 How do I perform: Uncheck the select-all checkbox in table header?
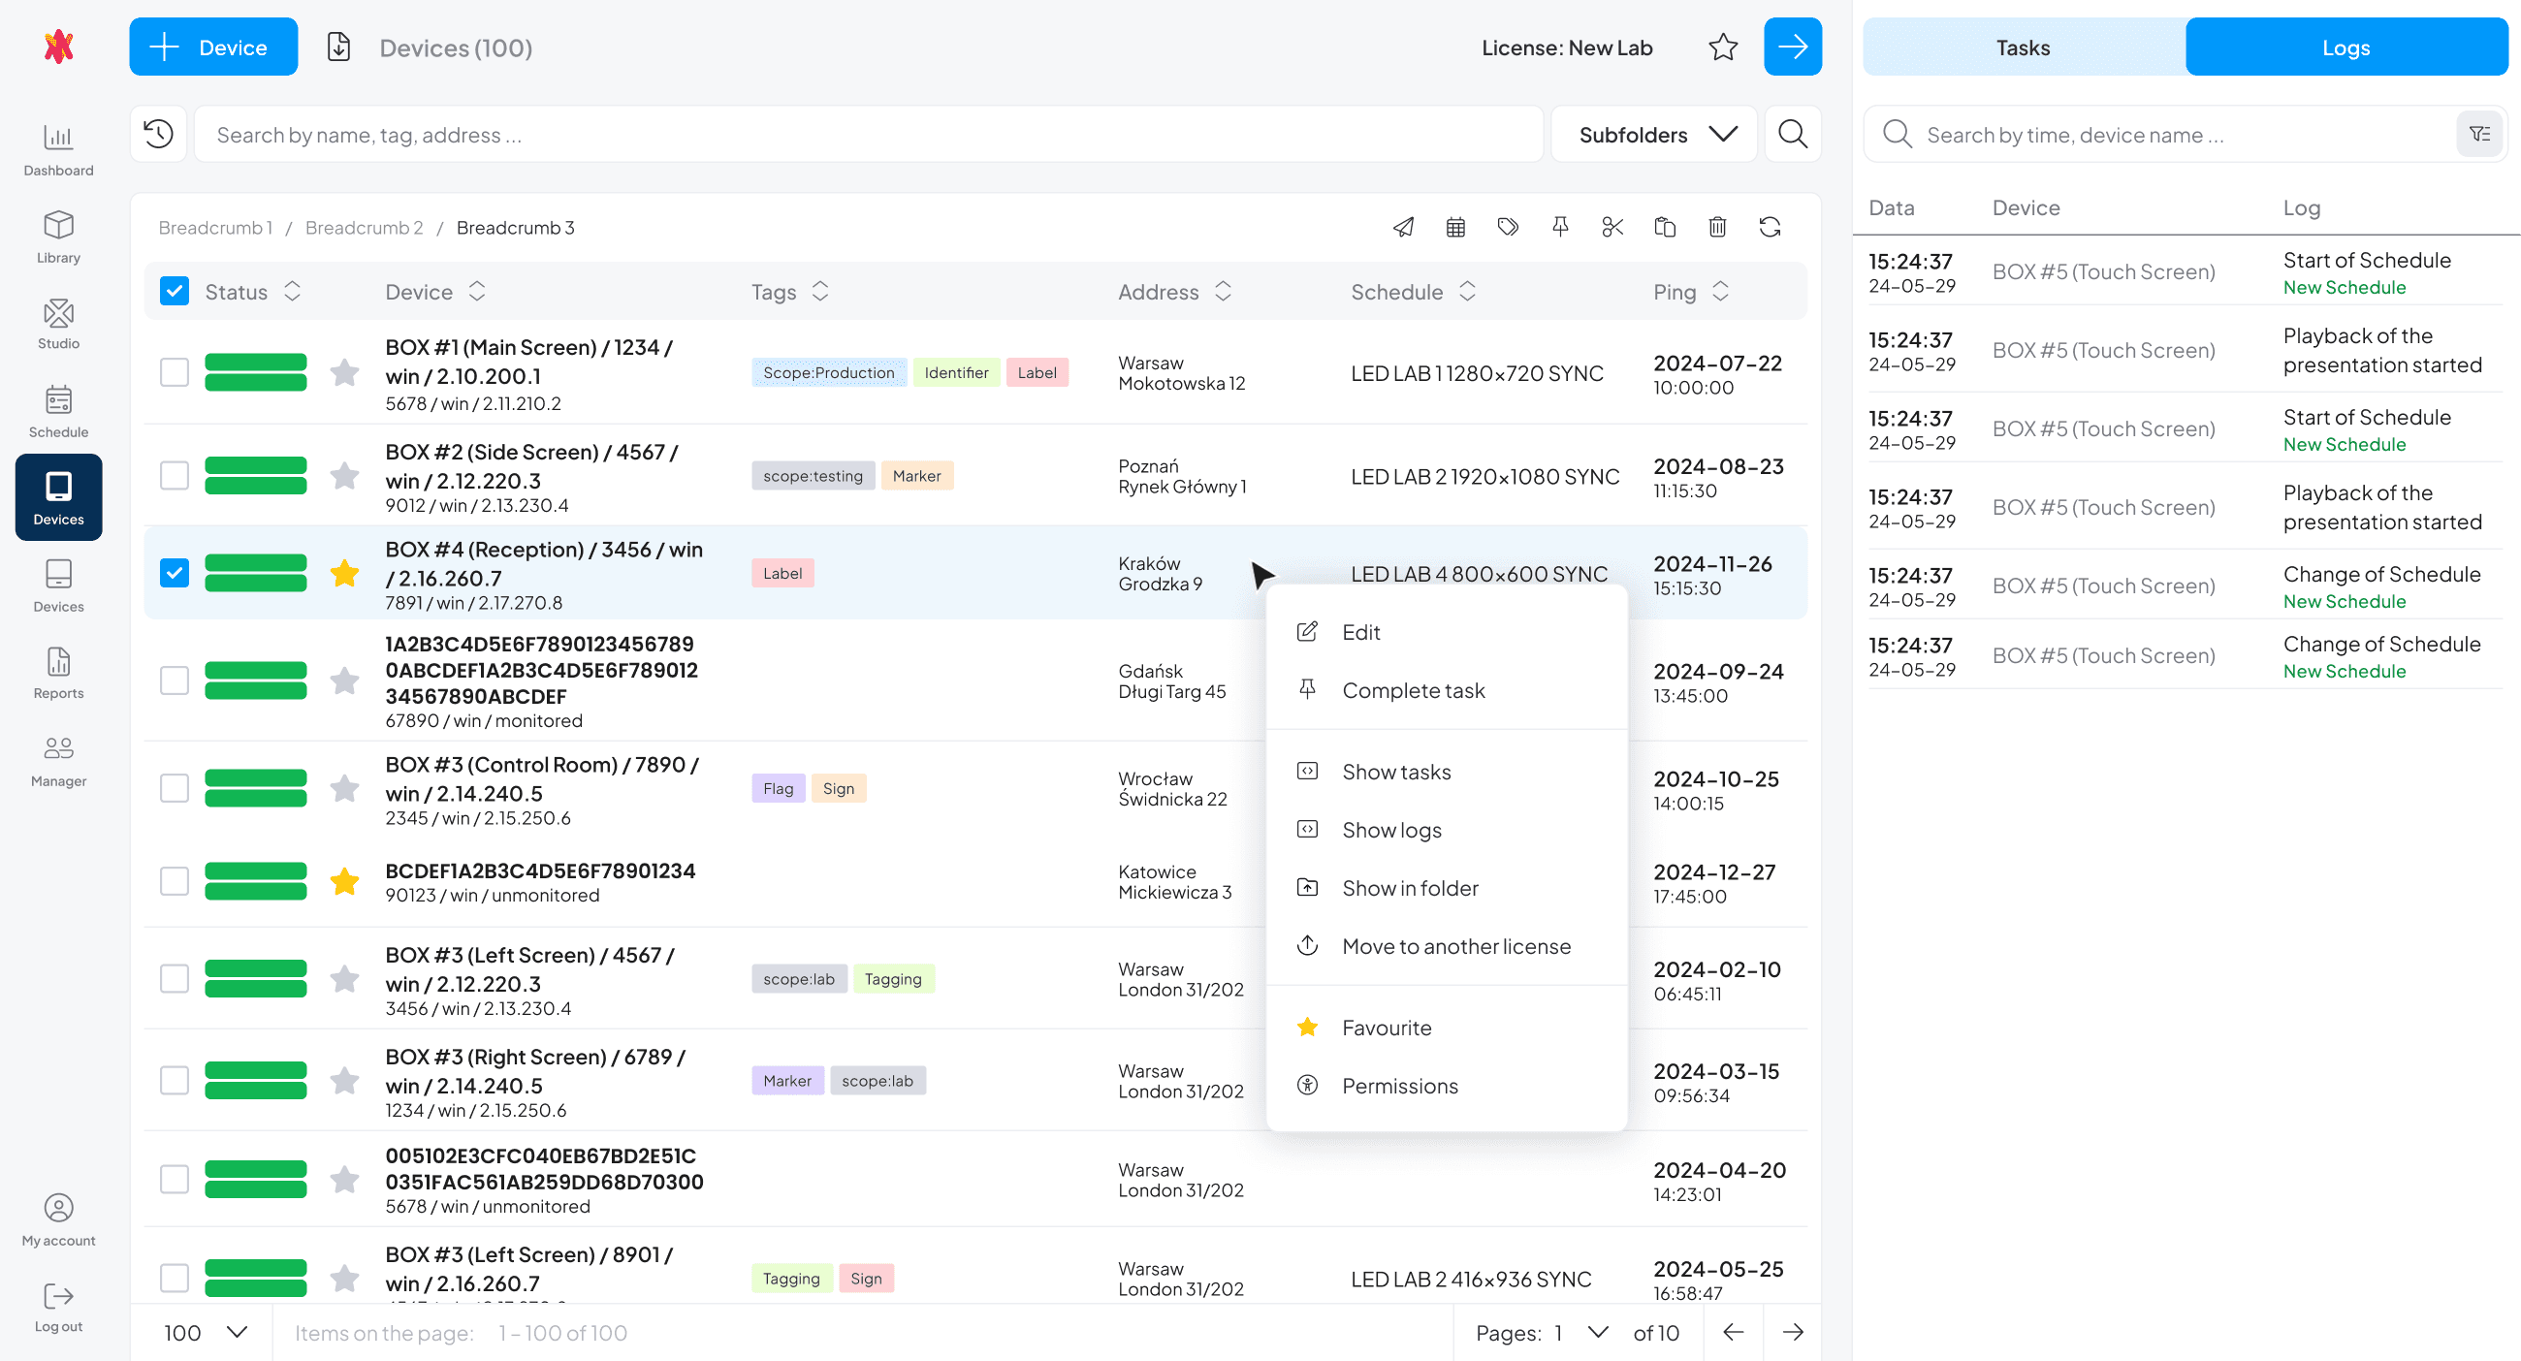click(175, 292)
